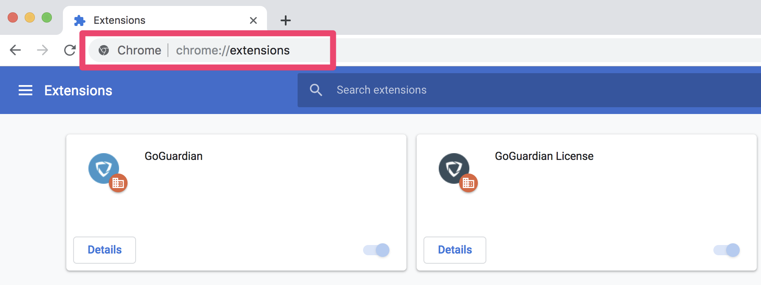Image resolution: width=761 pixels, height=285 pixels.
Task: Open Details for GoGuardian License
Action: [x=455, y=250]
